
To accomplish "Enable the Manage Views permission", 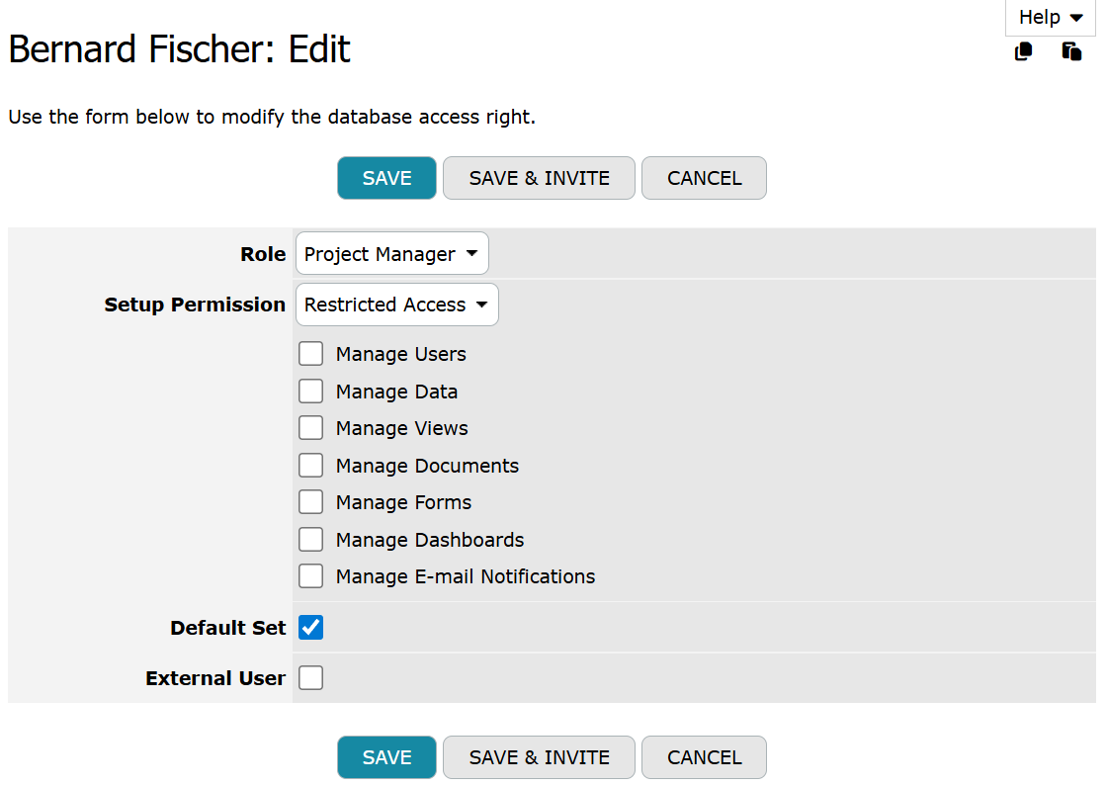I will pyautogui.click(x=311, y=427).
